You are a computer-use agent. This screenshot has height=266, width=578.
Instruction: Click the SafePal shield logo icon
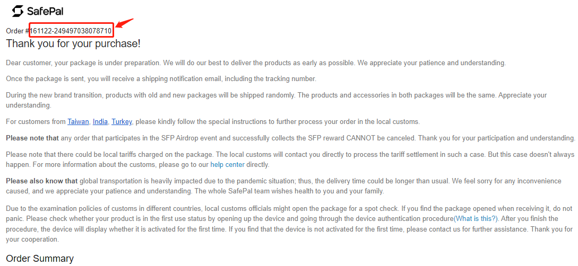(x=18, y=11)
